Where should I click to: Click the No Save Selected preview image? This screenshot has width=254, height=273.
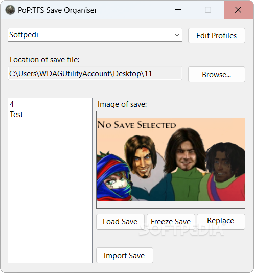tap(171, 160)
